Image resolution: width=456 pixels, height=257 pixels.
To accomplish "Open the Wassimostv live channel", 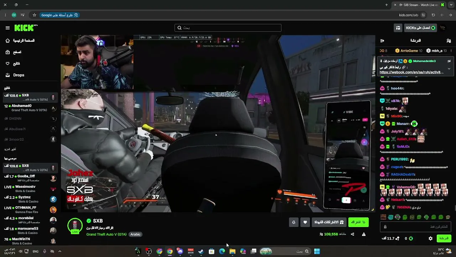I will (x=30, y=189).
